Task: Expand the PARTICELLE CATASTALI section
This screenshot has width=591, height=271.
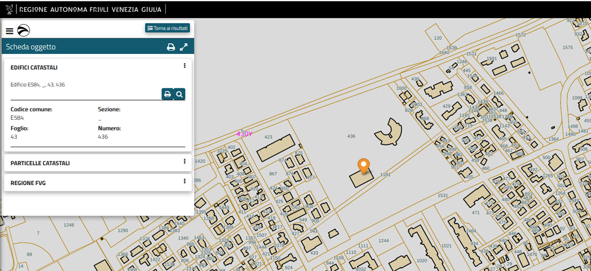Action: [x=40, y=163]
